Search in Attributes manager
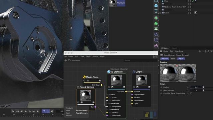Screen dimensions: 213x120 pyautogui.click(x=209, y=51)
